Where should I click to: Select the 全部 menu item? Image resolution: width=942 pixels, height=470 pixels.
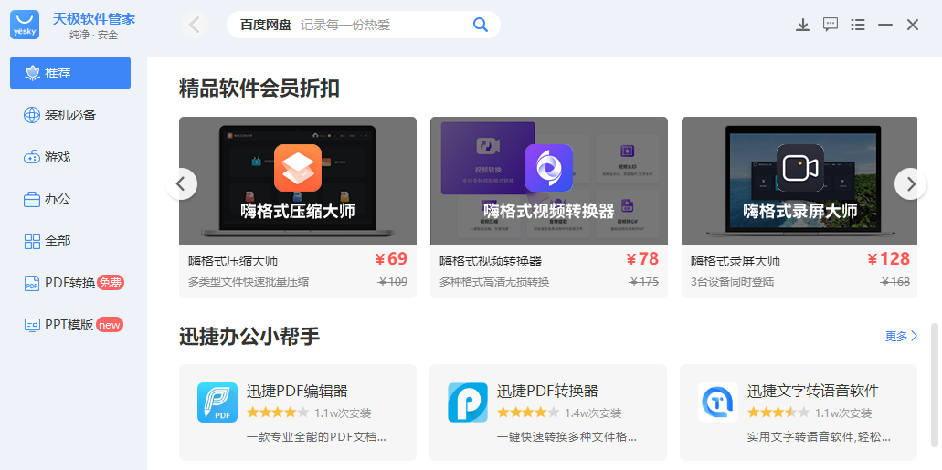70,241
